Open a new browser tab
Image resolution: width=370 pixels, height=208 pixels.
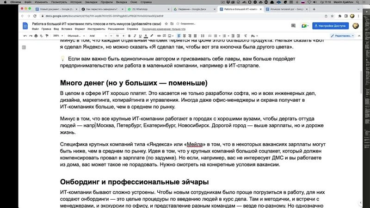tap(314, 9)
